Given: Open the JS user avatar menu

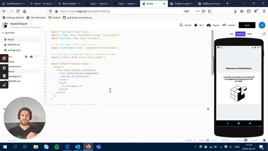Looking at the screenshot, I should [x=262, y=25].
